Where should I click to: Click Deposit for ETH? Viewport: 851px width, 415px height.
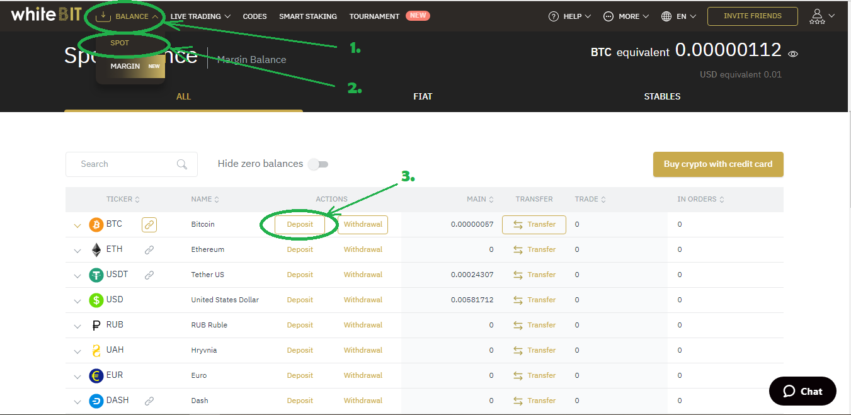[x=300, y=249]
